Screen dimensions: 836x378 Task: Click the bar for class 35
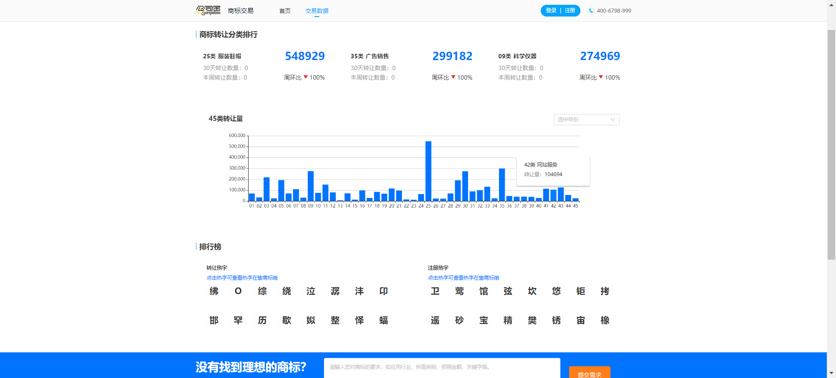(x=502, y=184)
